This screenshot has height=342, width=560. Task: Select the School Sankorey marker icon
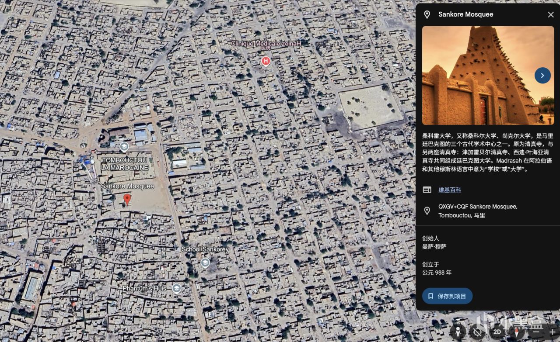coord(205,263)
